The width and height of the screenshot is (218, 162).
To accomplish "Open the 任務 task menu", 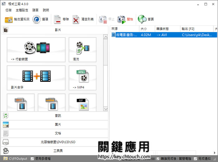I will coord(9,10).
